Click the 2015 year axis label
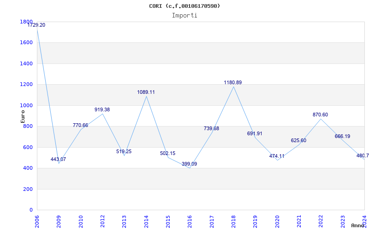 tap(168, 222)
